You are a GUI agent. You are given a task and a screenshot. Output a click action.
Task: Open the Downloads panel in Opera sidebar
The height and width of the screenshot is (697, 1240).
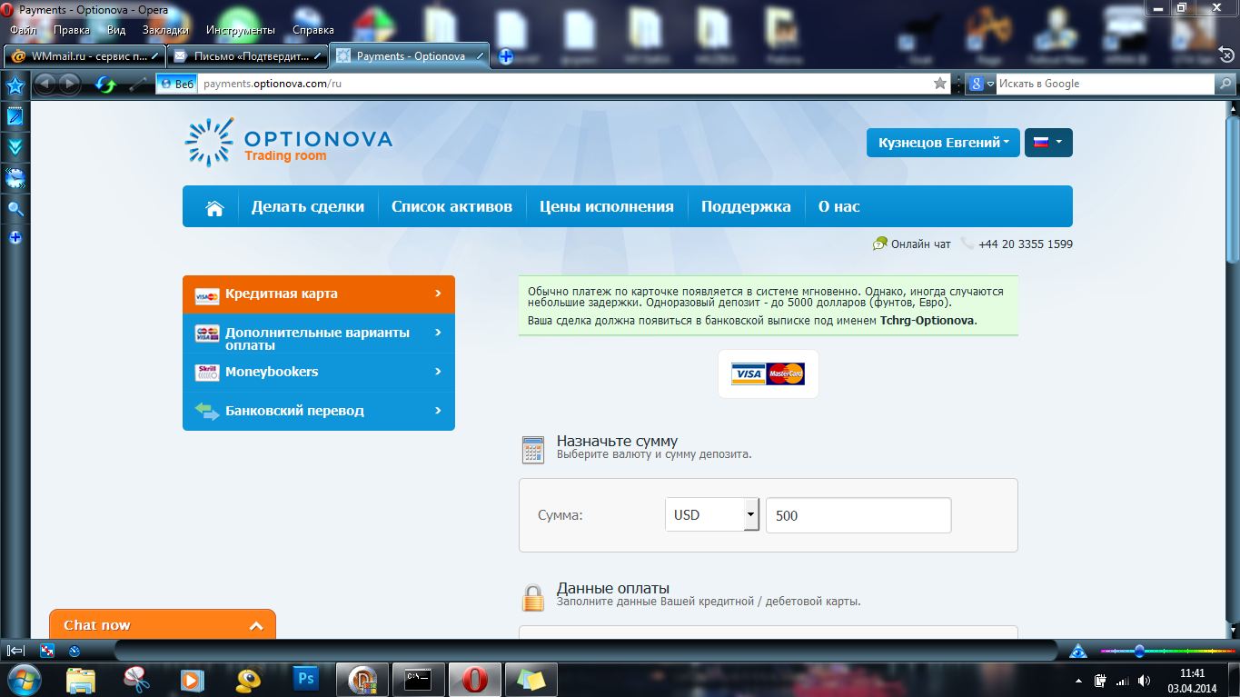[x=15, y=147]
